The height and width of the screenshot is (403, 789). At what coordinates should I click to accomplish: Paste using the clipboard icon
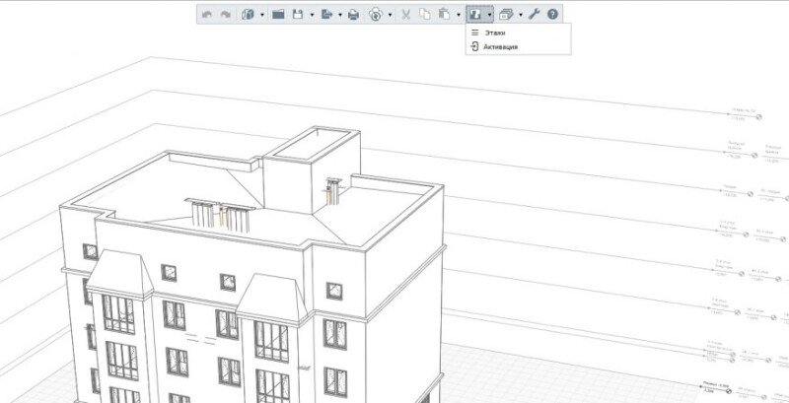click(x=444, y=15)
